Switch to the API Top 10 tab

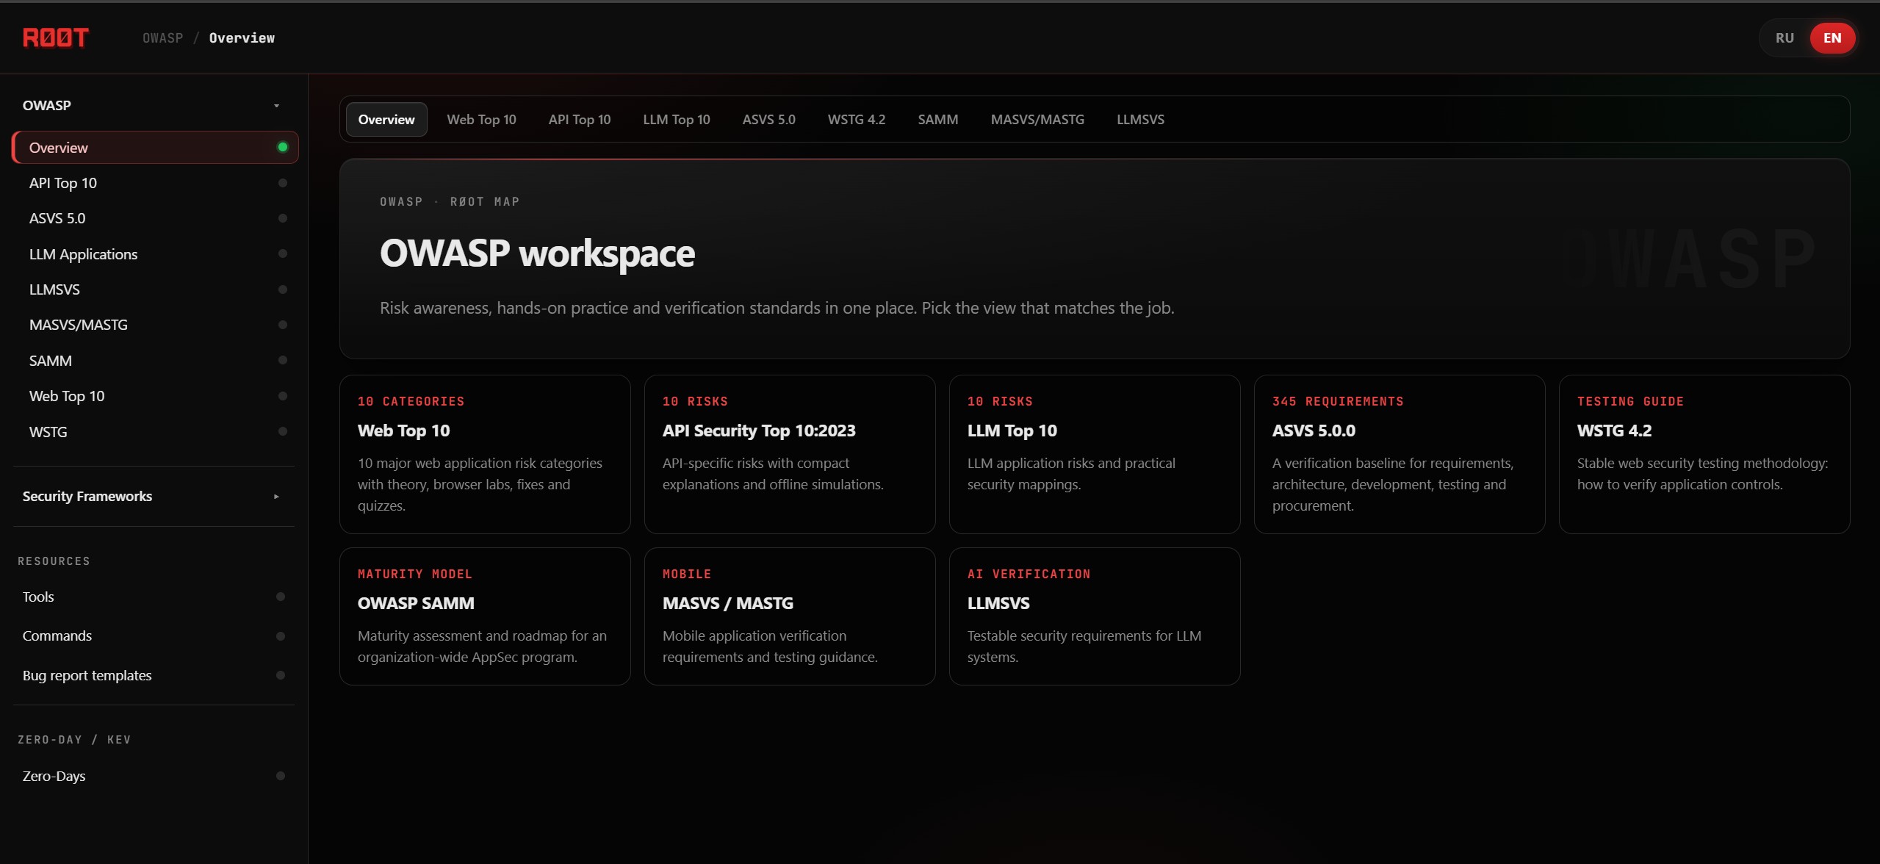[580, 119]
